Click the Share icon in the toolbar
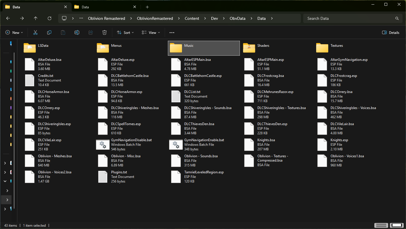 pos(90,32)
